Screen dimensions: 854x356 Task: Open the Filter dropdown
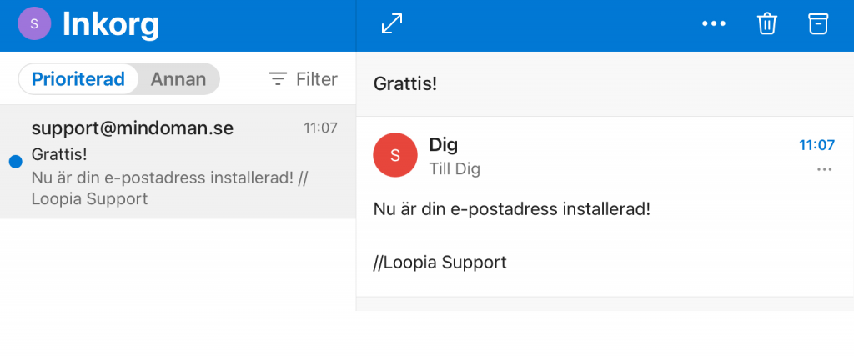point(304,79)
